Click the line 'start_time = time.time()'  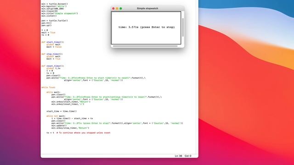(x=62, y=111)
